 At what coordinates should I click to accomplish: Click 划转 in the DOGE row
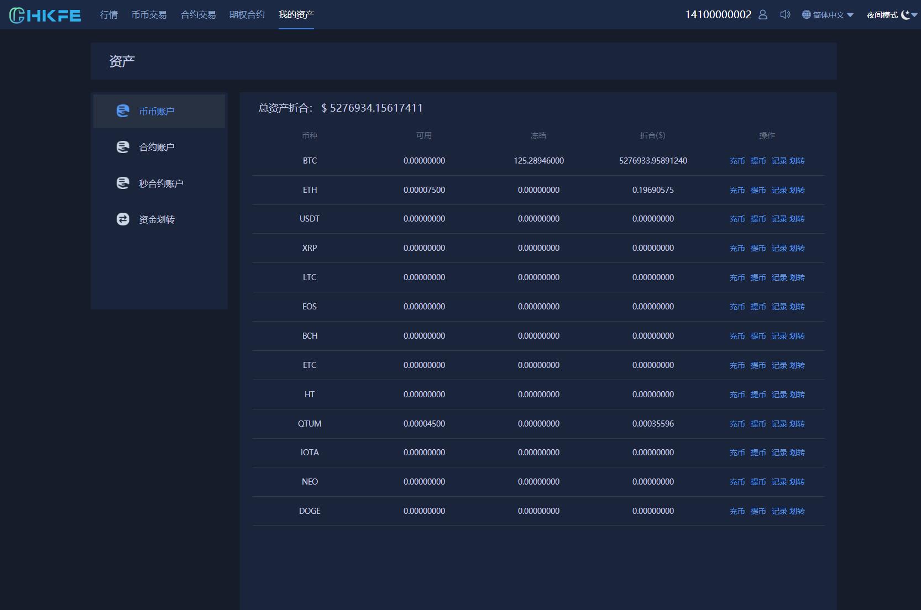[x=797, y=511]
